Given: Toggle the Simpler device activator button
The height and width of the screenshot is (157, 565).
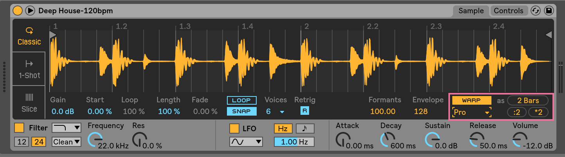Looking at the screenshot, I should click(18, 11).
